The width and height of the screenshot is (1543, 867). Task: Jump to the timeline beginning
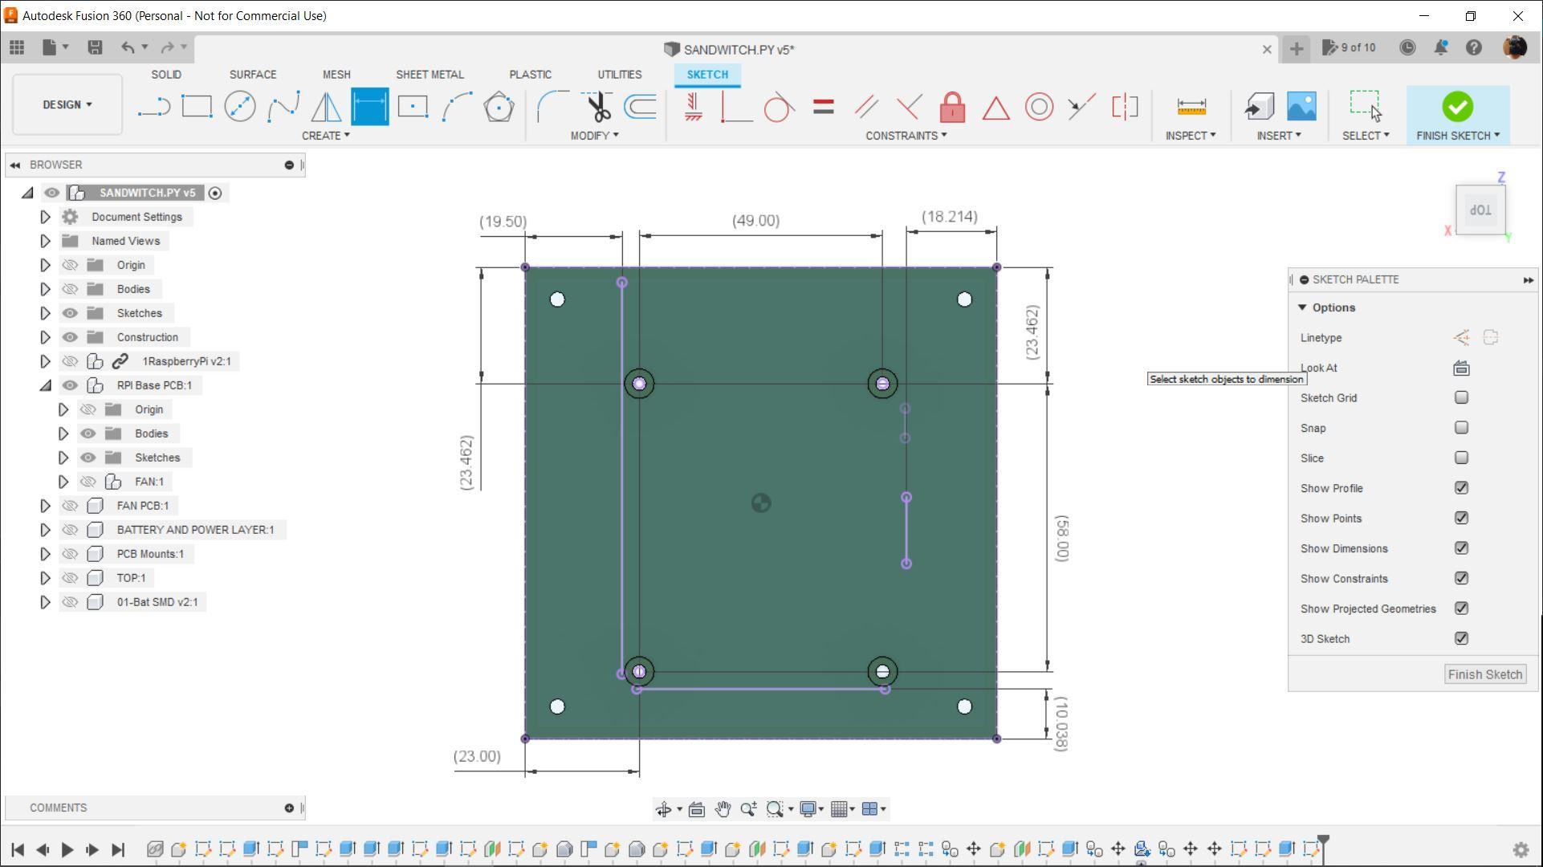18,849
